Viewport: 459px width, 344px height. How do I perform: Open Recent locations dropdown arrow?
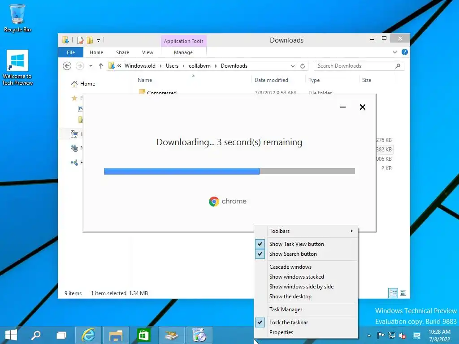pyautogui.click(x=91, y=66)
